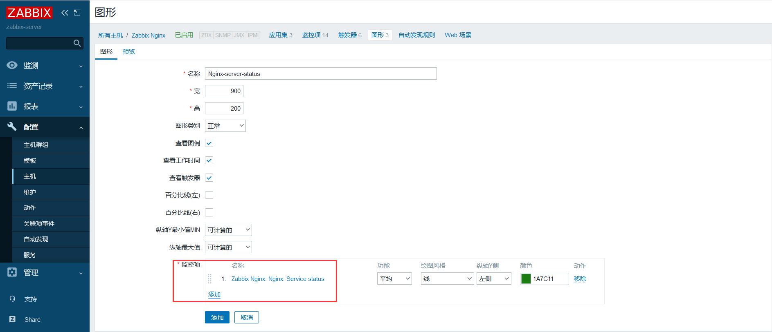Screen dimensions: 772x332
Task: Click the 移除 link for item 1
Action: click(x=580, y=279)
